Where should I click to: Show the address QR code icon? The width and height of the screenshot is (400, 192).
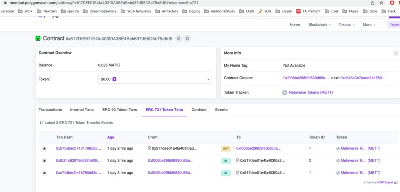pos(187,39)
